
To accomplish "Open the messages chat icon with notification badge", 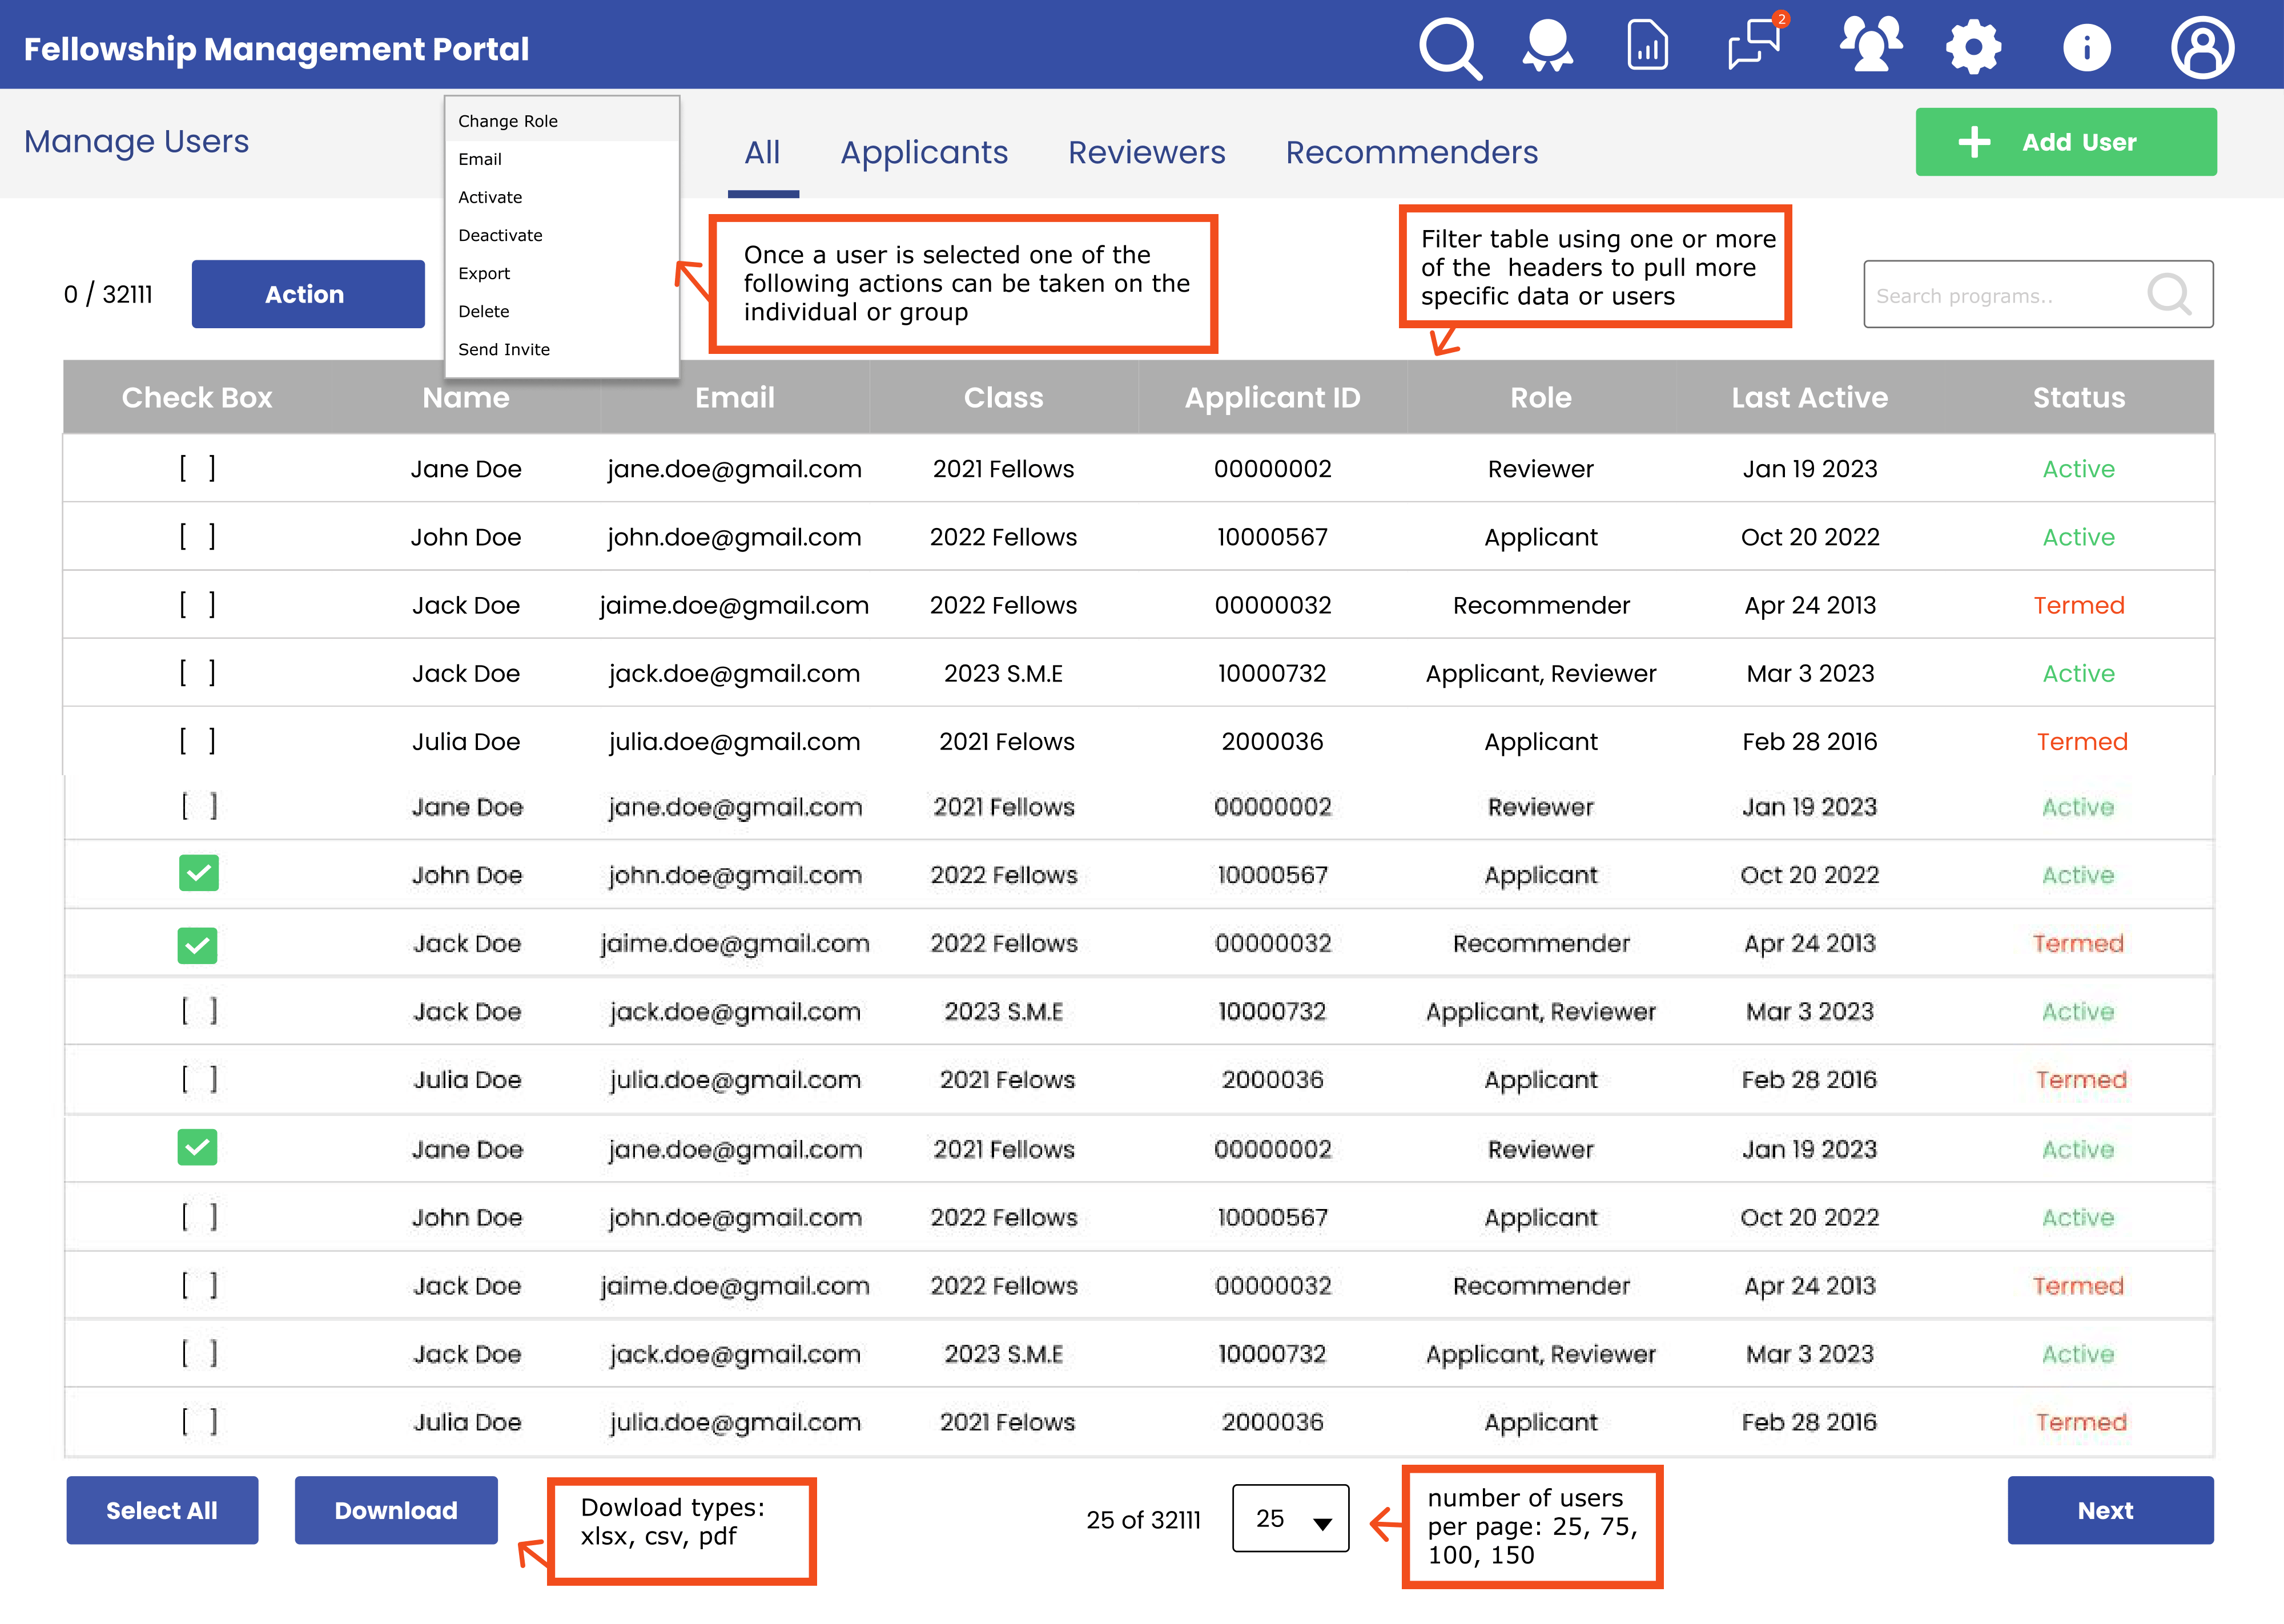I will [1754, 45].
